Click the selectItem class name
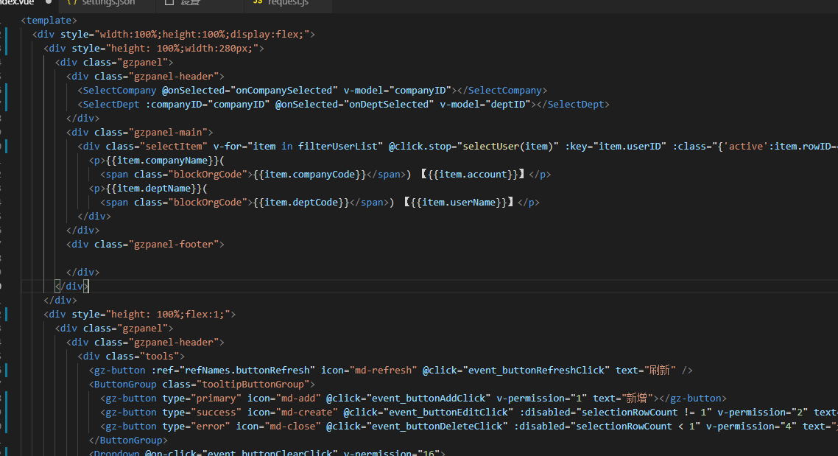Screen dimensions: 838x456 point(173,146)
